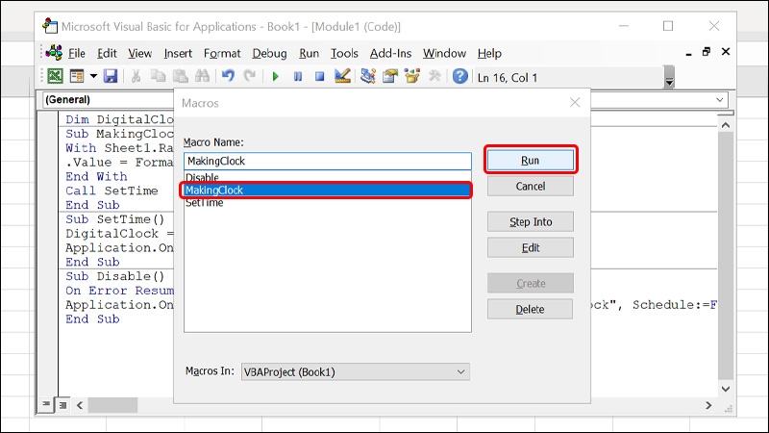The image size is (769, 433).
Task: Click the Macro Name text field
Action: click(x=328, y=161)
